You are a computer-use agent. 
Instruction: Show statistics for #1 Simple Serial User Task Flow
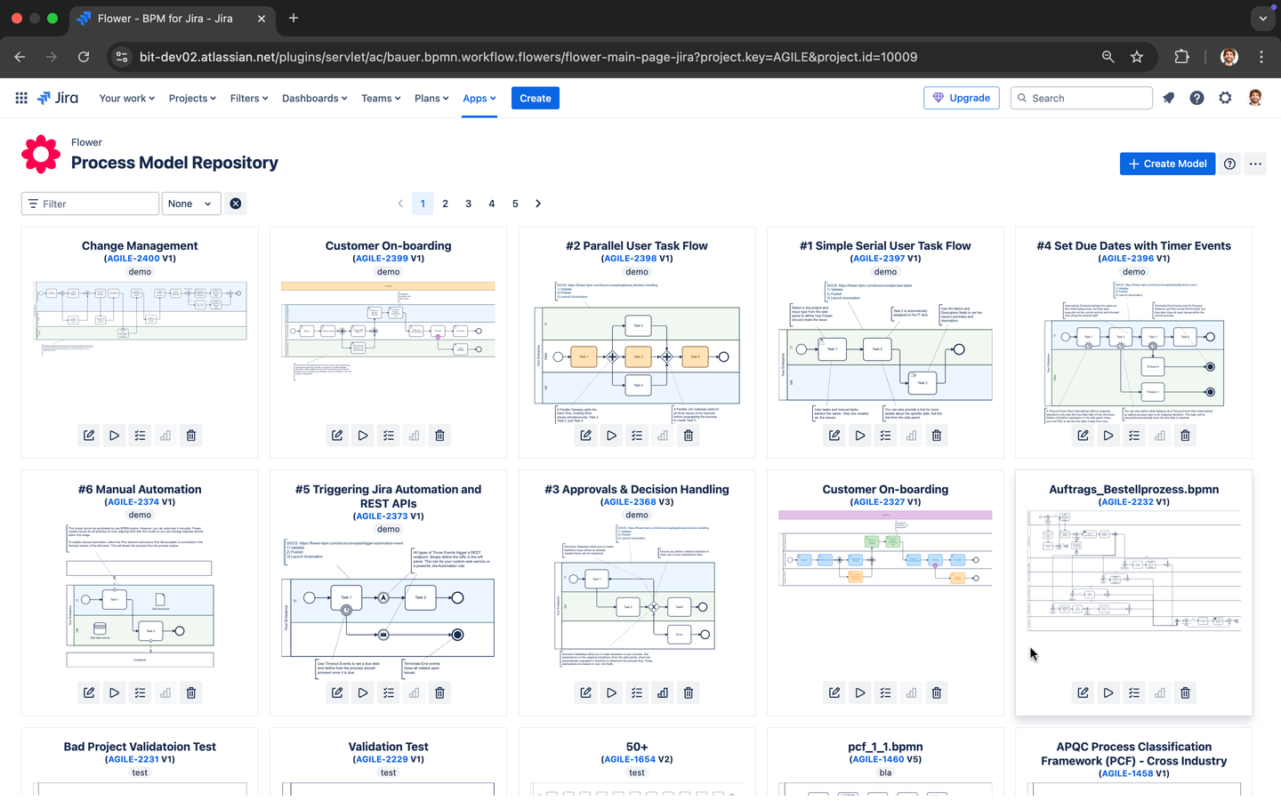911,436
